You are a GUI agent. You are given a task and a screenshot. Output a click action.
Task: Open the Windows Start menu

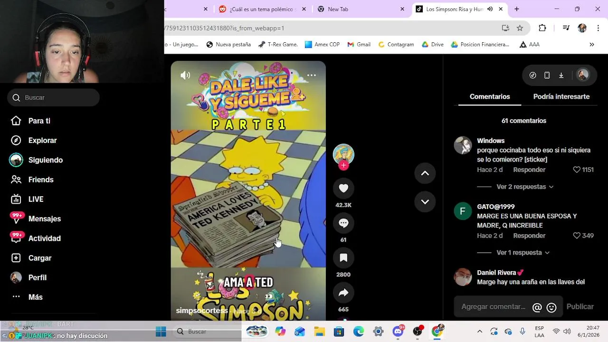[161, 332]
